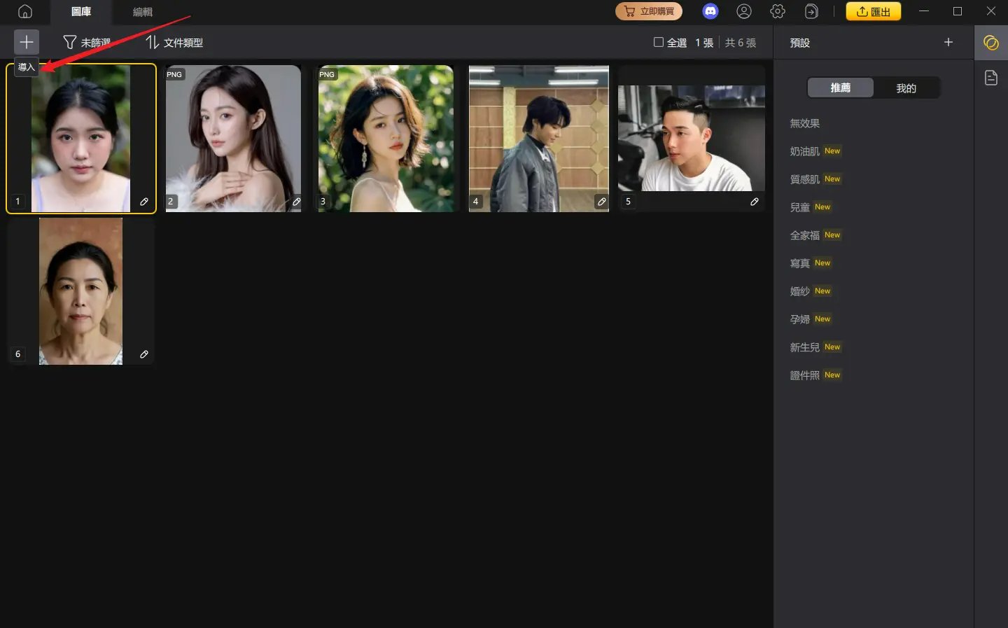Viewport: 1008px width, 628px height.
Task: Edit image 1 using its pencil icon
Action: click(144, 202)
